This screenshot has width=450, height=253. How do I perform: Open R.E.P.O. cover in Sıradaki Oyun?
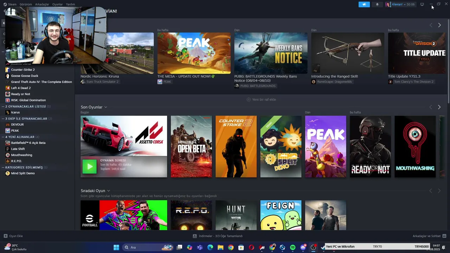click(x=191, y=215)
